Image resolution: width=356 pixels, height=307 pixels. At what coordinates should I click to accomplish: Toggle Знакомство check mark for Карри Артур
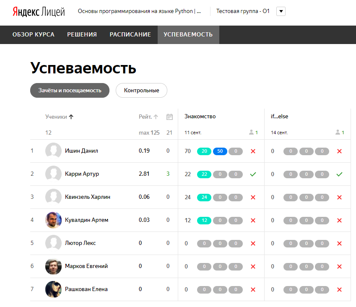pos(253,174)
